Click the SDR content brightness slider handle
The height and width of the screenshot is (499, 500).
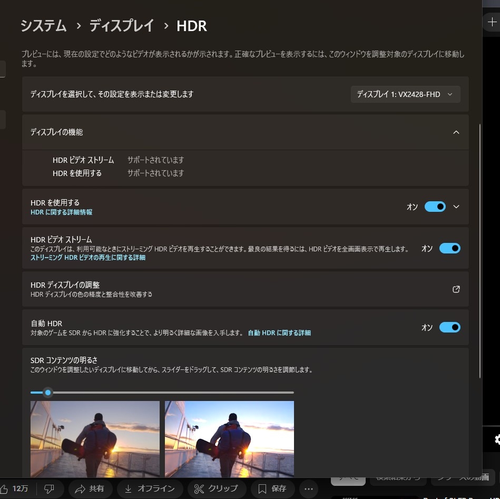click(x=48, y=393)
